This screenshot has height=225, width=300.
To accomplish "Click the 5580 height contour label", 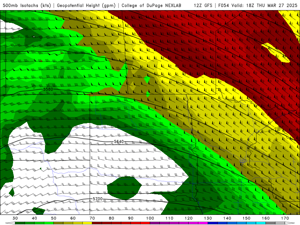I will click(48, 89).
